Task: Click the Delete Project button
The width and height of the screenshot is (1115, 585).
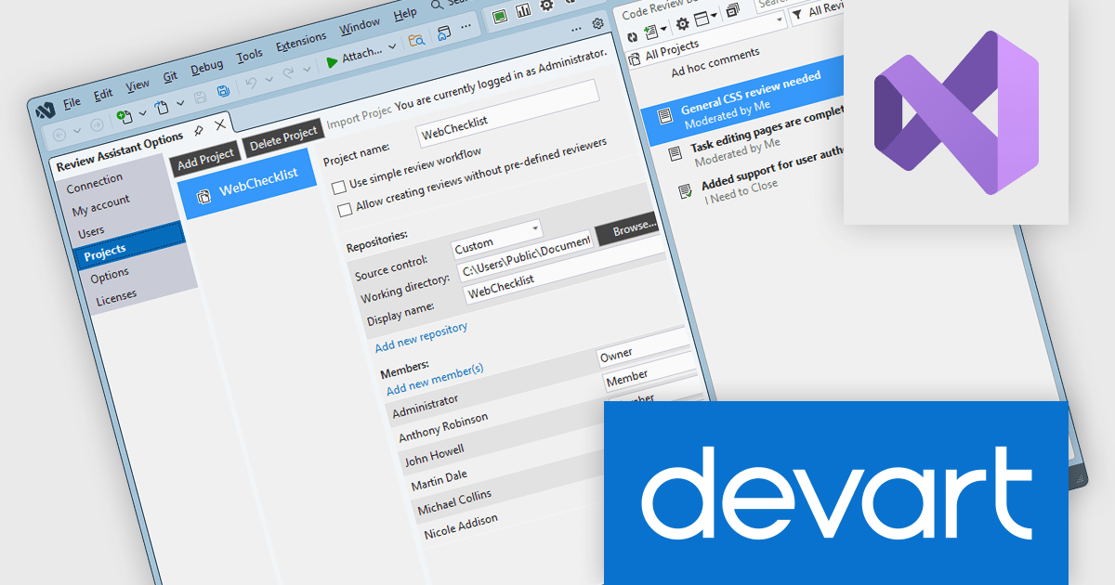Action: click(x=283, y=137)
